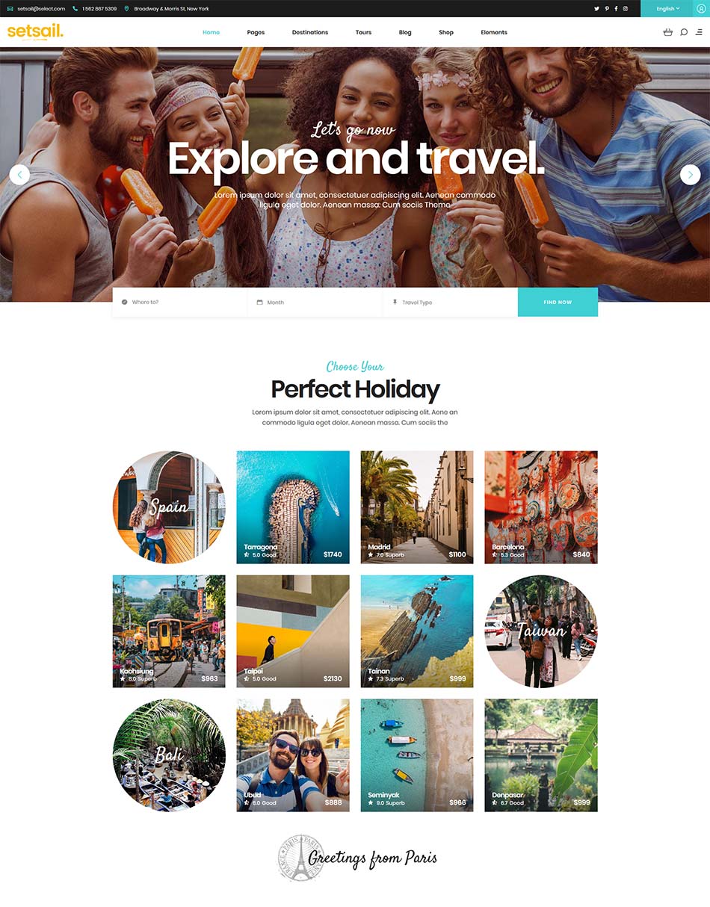Click the Where to? input field
710x907 pixels.
pyautogui.click(x=179, y=302)
